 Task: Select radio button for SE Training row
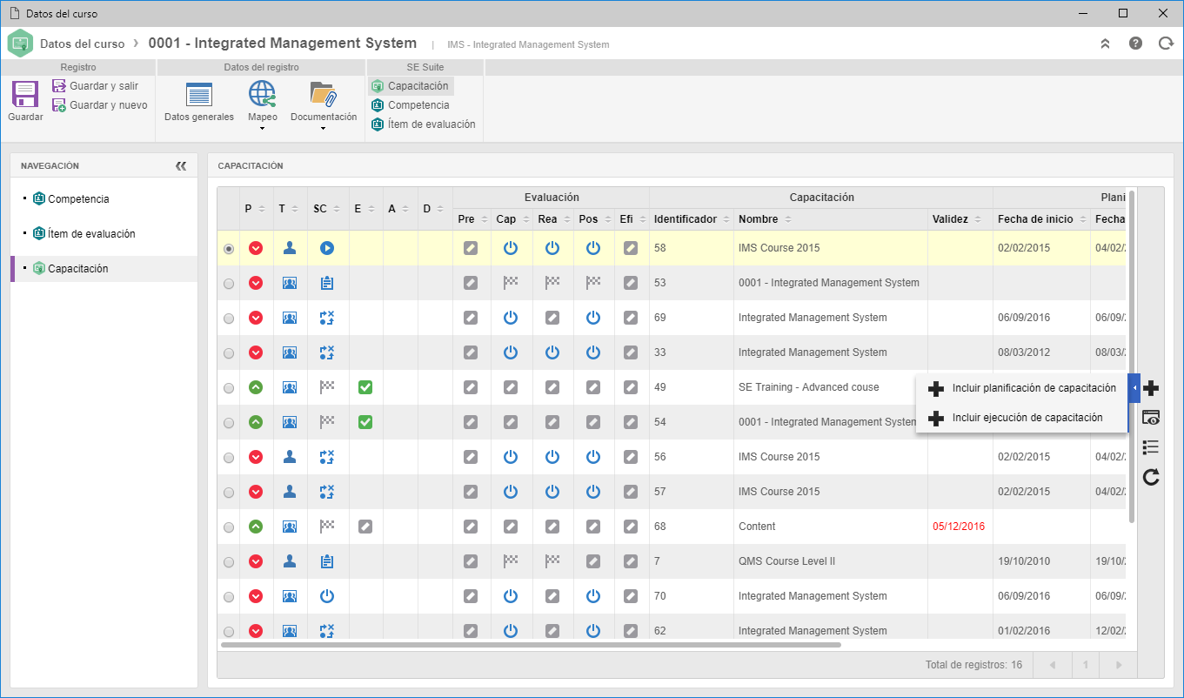pyautogui.click(x=229, y=388)
